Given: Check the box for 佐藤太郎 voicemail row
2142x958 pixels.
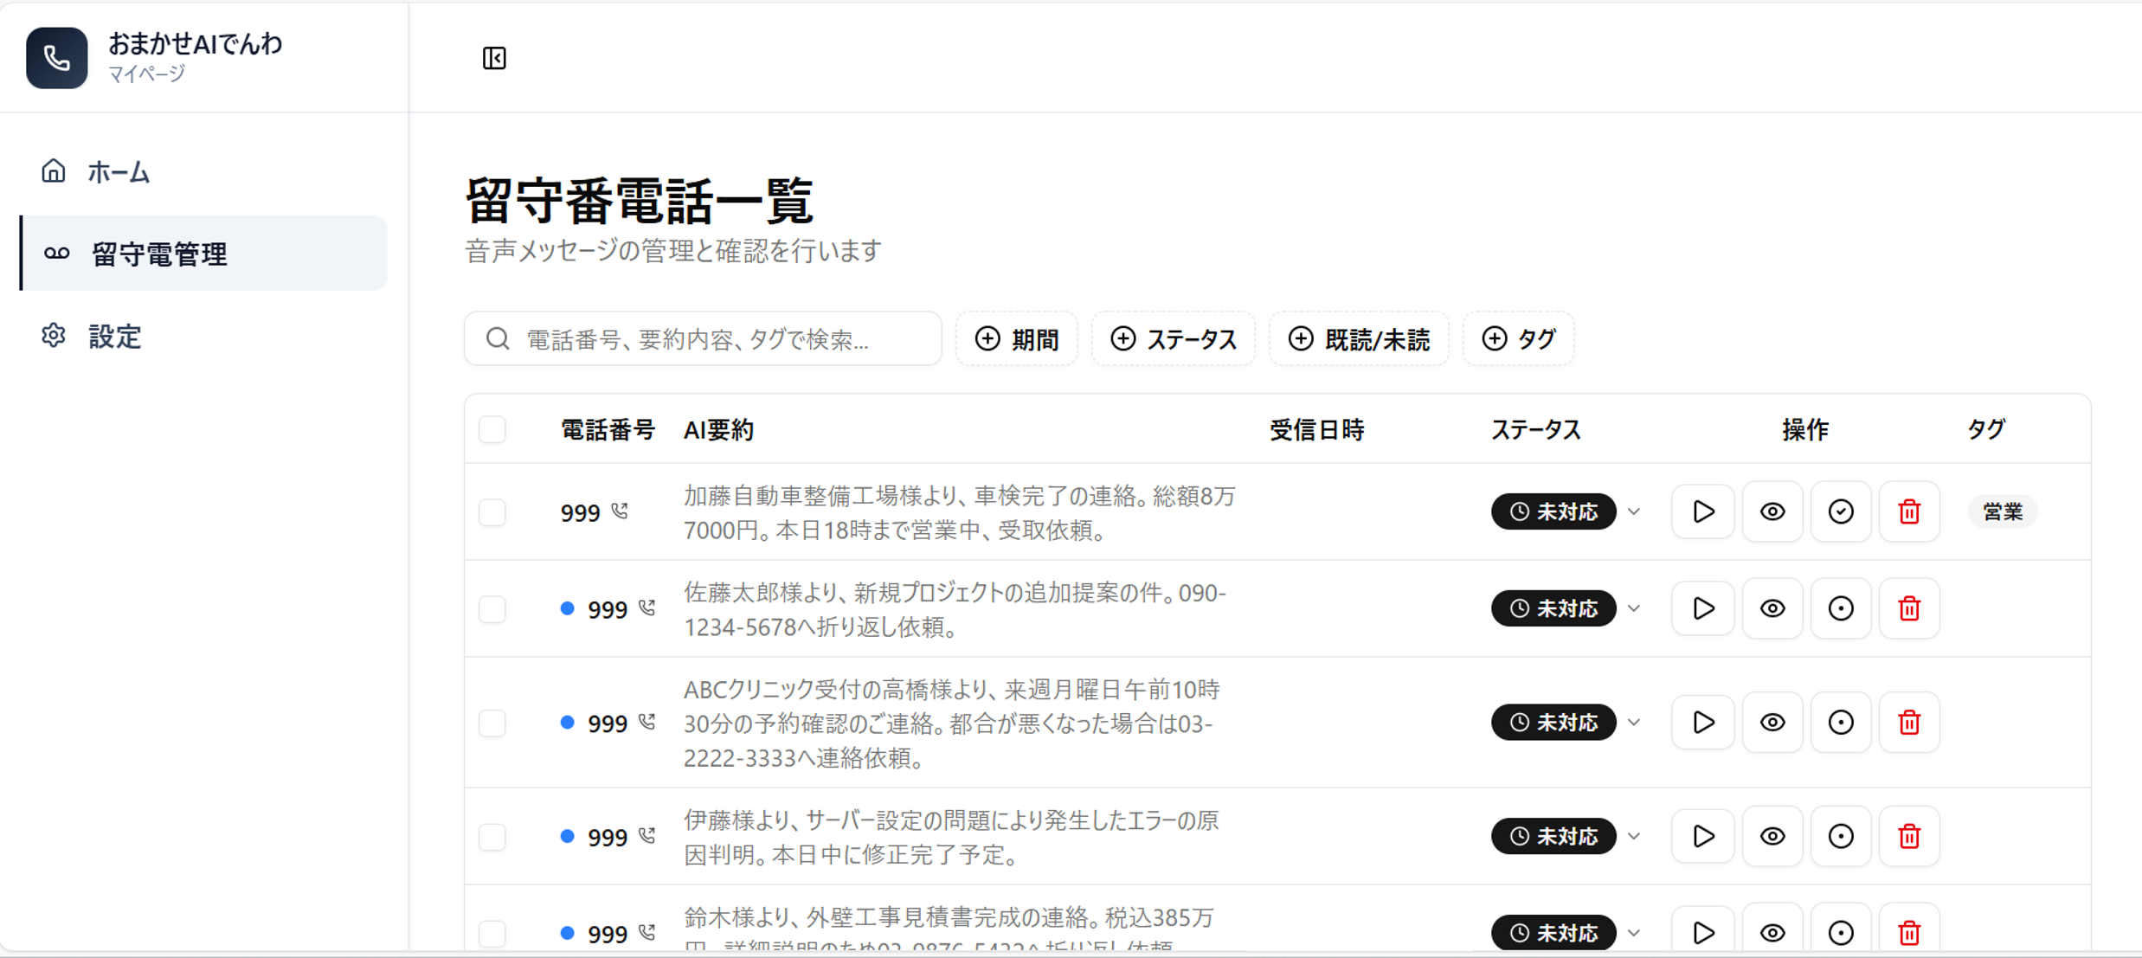Looking at the screenshot, I should pyautogui.click(x=492, y=609).
